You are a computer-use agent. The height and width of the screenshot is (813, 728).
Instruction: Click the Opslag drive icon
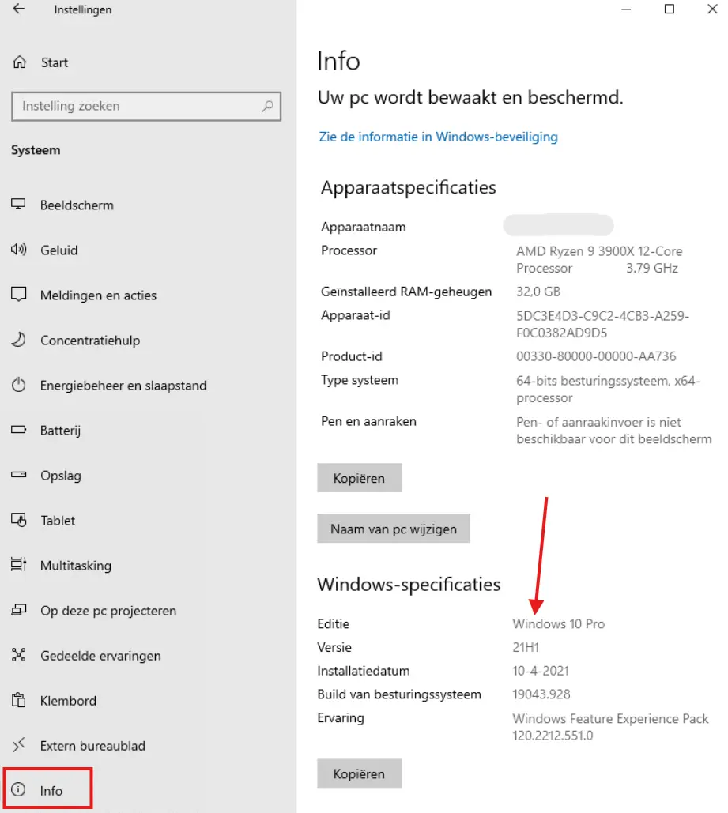(x=19, y=474)
